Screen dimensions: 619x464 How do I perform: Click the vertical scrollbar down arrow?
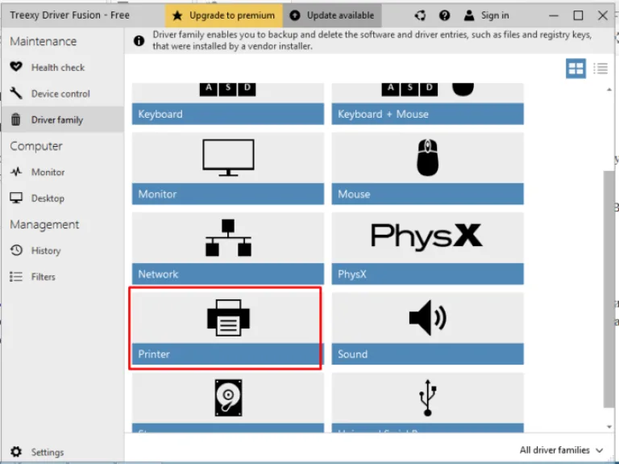click(x=609, y=427)
